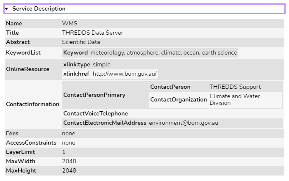Select the THREDDS Support contact person

[235, 87]
